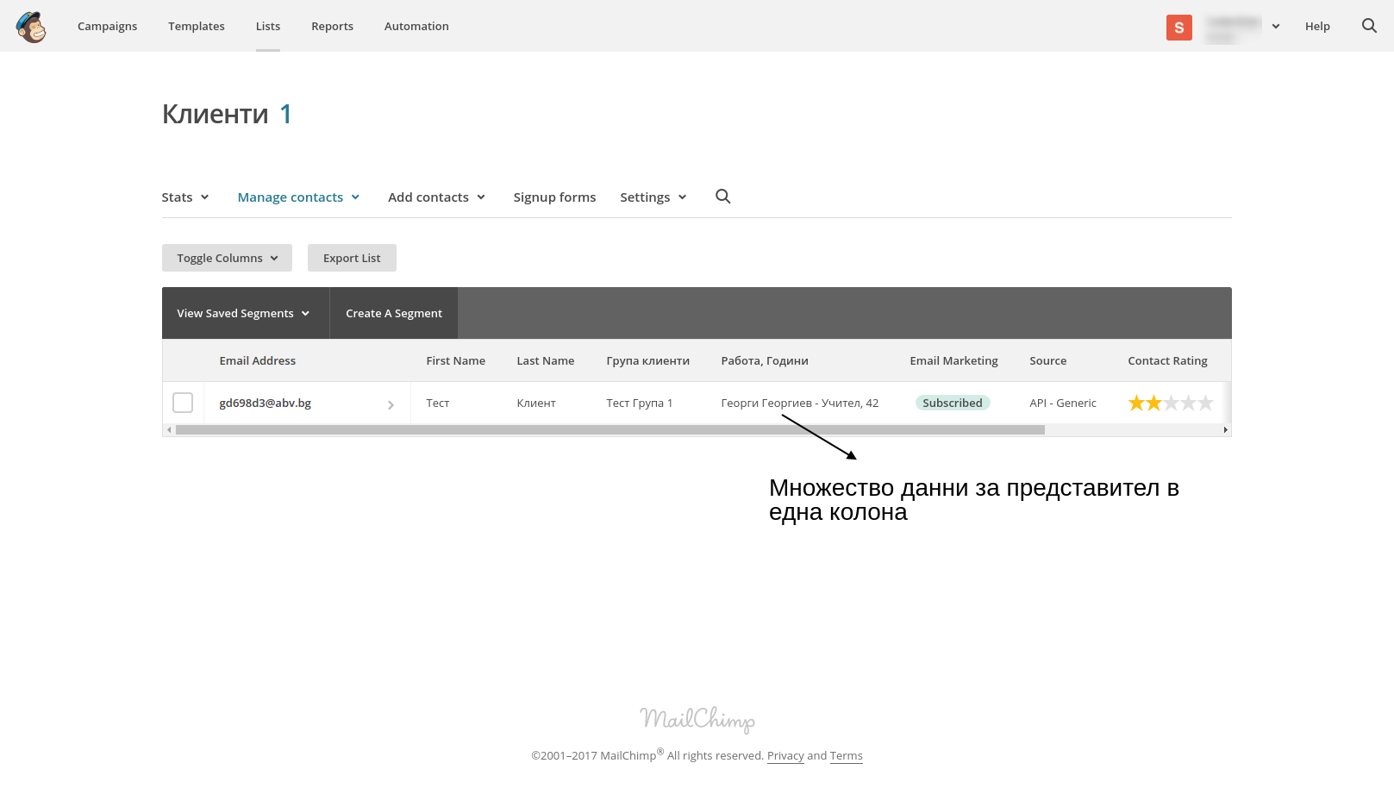This screenshot has height=807, width=1394.
Task: Click scrollbar left arrow
Action: tap(169, 429)
